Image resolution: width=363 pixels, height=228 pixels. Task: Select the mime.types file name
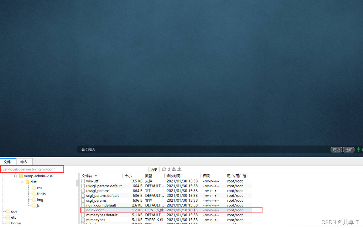(96, 220)
